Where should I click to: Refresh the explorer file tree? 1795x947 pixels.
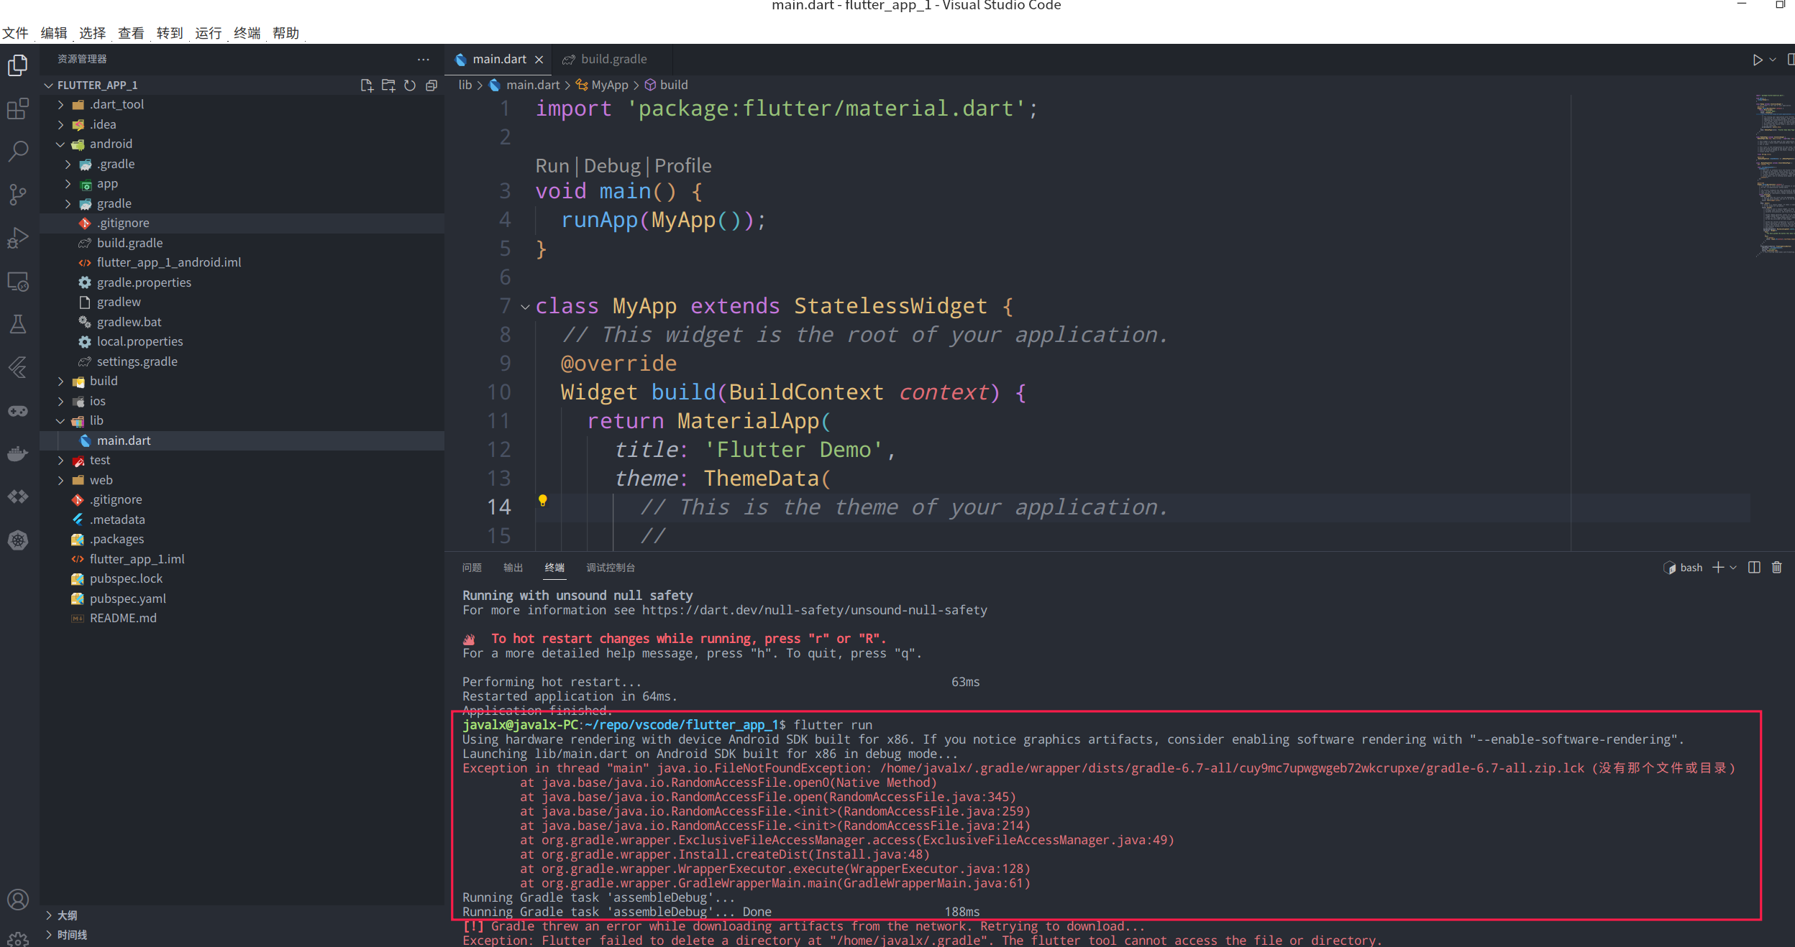[x=410, y=86]
